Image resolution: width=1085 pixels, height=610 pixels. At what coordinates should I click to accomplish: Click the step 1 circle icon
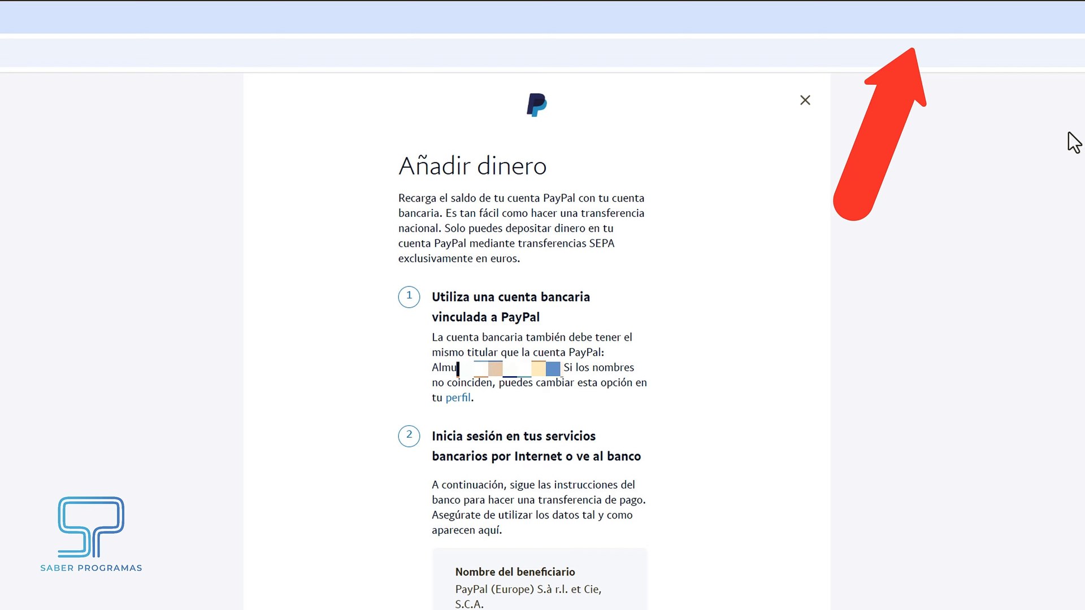[409, 297]
